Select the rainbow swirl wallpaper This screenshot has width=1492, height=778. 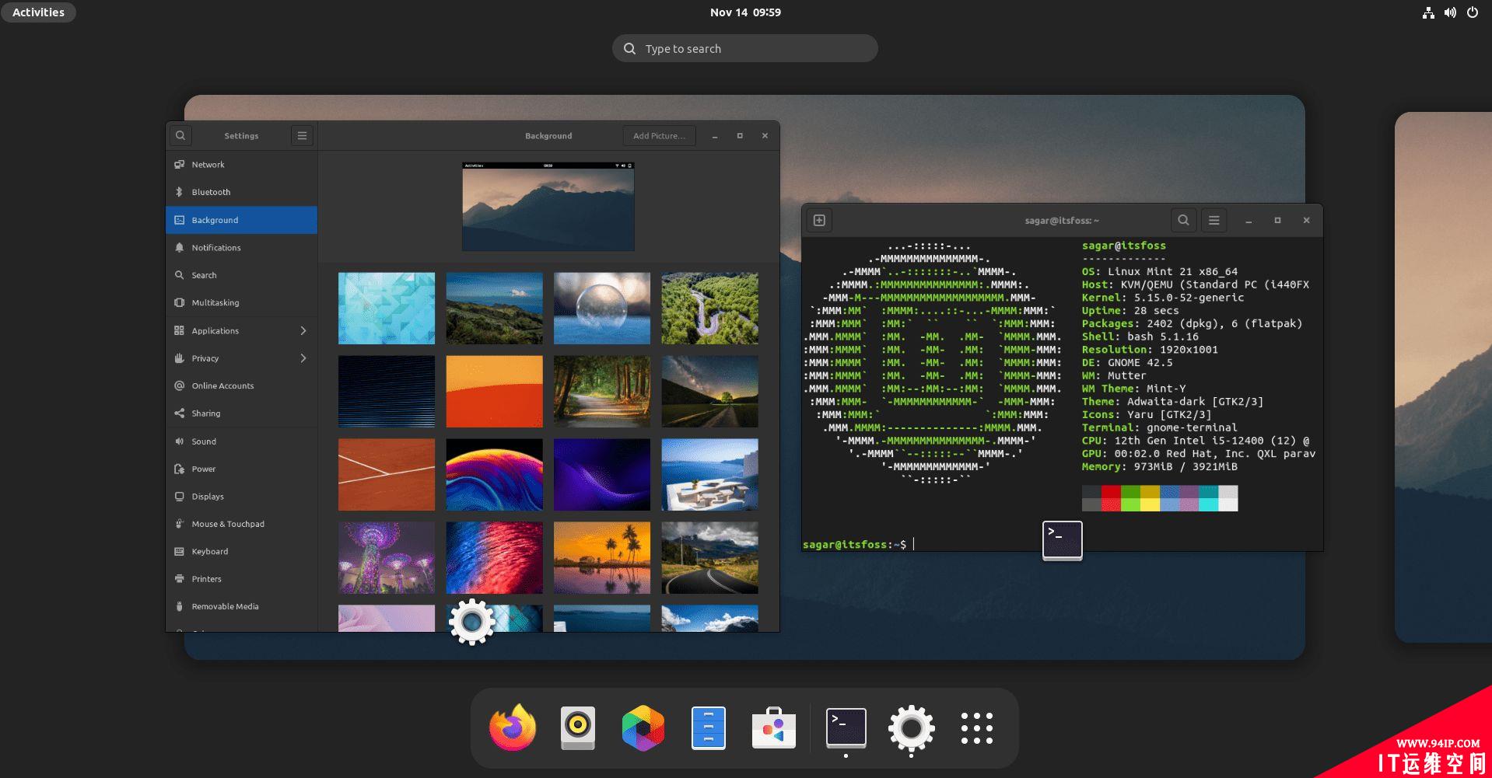pyautogui.click(x=495, y=475)
